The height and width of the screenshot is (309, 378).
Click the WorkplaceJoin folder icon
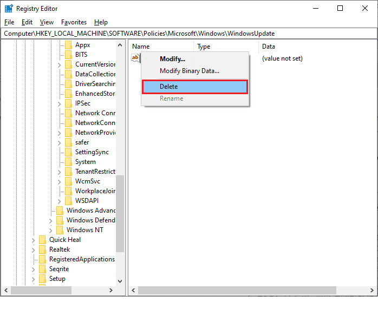68,191
